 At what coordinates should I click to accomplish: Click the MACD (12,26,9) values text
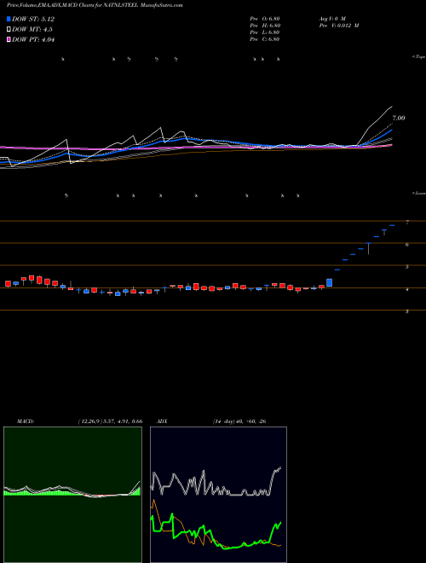(x=110, y=421)
